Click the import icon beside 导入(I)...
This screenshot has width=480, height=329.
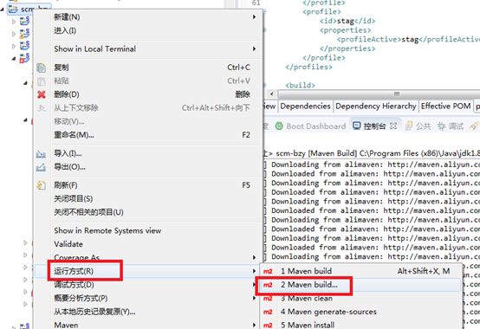tap(41, 154)
